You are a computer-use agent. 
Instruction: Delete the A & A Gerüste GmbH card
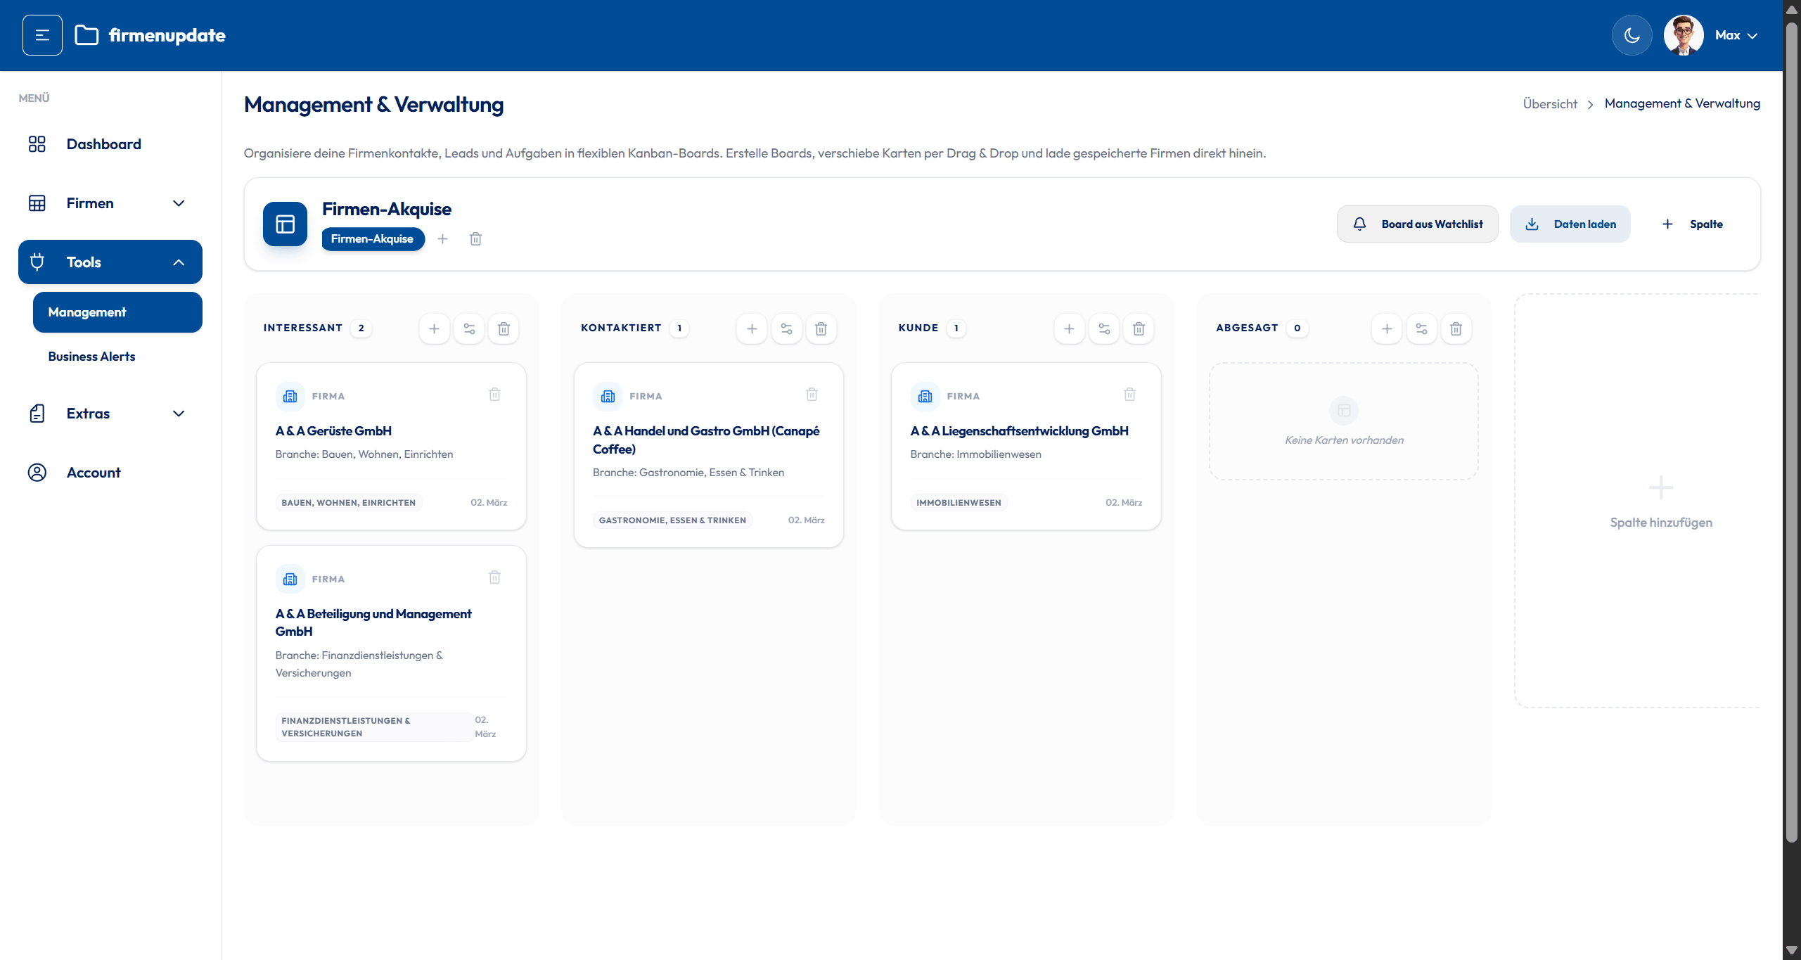click(494, 395)
